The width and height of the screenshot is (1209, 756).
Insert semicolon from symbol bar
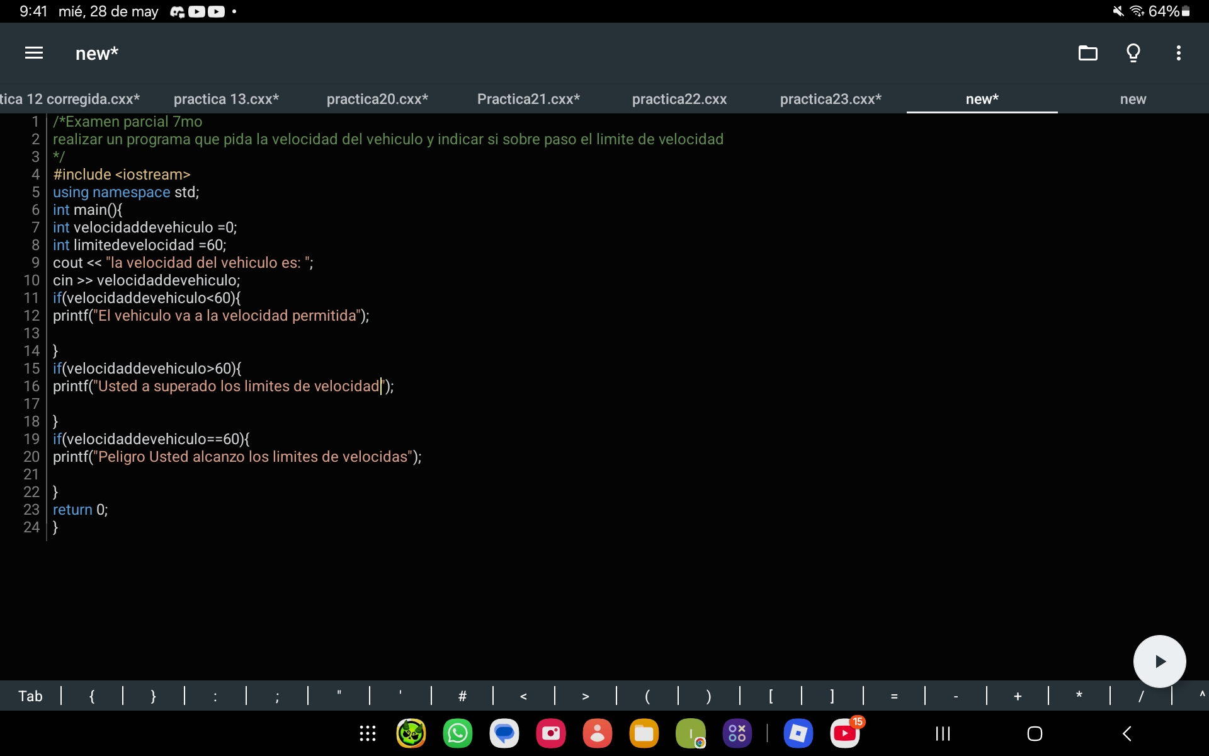pyautogui.click(x=277, y=696)
